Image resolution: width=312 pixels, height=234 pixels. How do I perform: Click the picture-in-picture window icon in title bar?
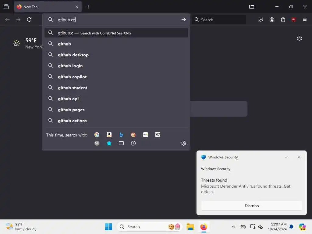click(251, 7)
